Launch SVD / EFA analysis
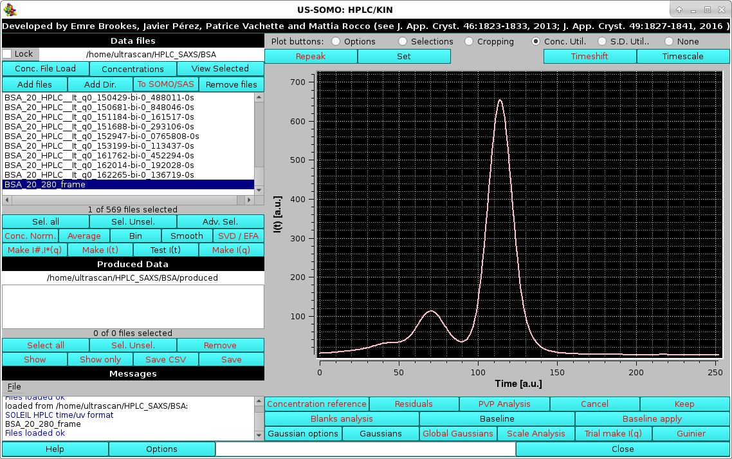Viewport: 732px width, 459px height. tap(238, 236)
